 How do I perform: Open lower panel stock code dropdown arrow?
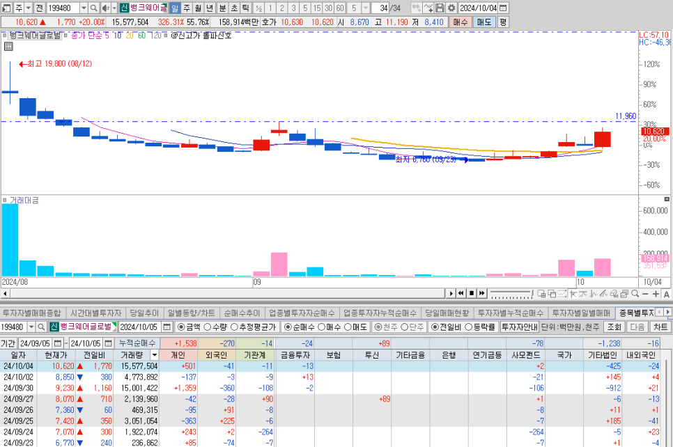(x=31, y=327)
